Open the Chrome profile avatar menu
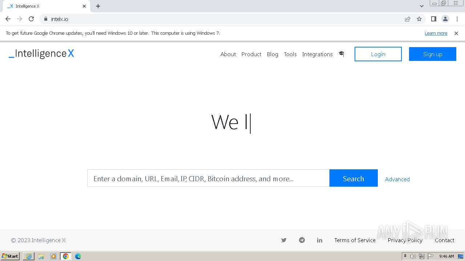Viewport: 465px width, 261px height. [445, 19]
